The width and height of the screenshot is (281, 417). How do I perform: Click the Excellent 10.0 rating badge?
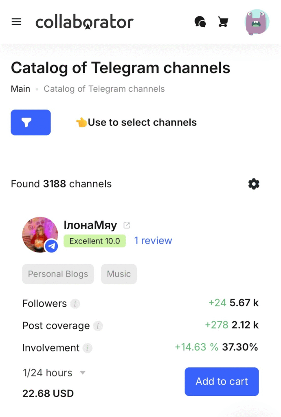(94, 241)
